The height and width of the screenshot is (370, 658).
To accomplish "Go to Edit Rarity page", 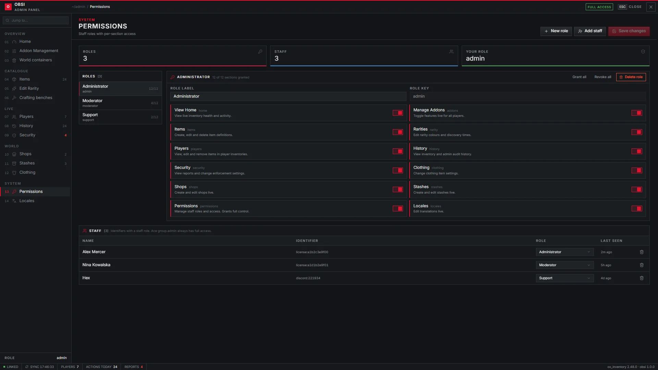I will (36, 89).
